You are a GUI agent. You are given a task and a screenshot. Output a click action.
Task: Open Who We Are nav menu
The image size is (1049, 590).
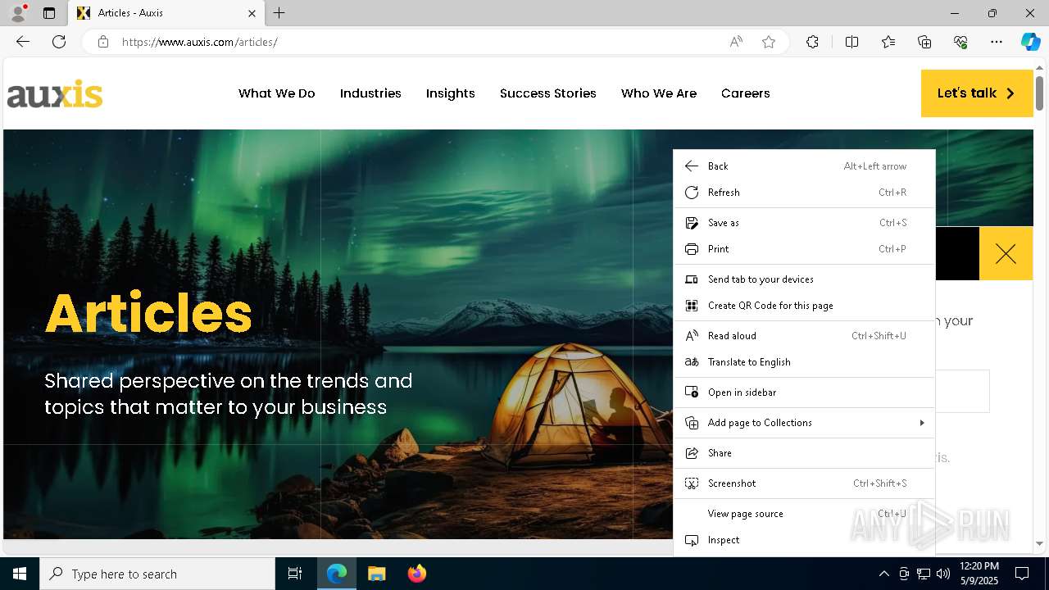click(659, 93)
